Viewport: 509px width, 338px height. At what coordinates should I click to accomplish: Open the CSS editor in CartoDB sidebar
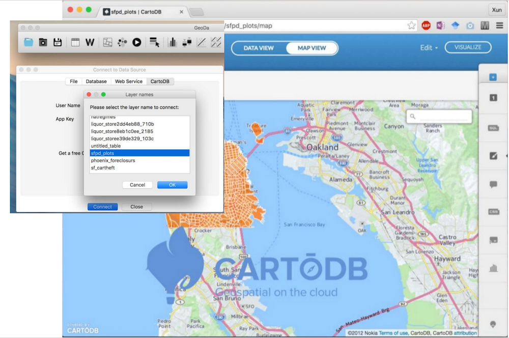(493, 212)
